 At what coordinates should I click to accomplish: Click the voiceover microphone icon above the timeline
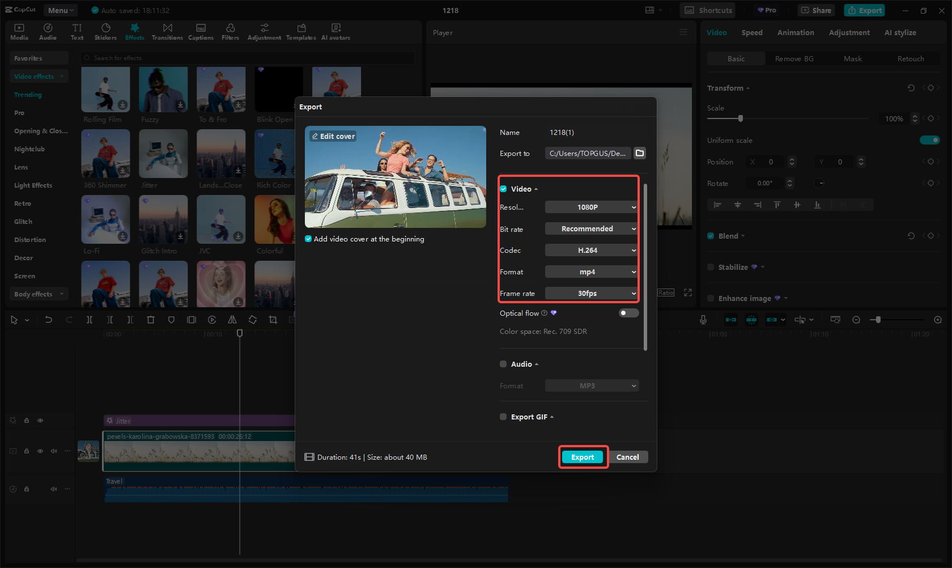pyautogui.click(x=703, y=319)
